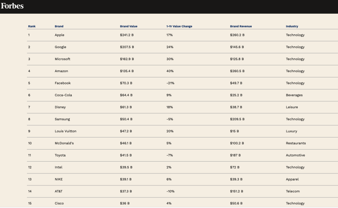Click NIKE brand name

coord(59,179)
